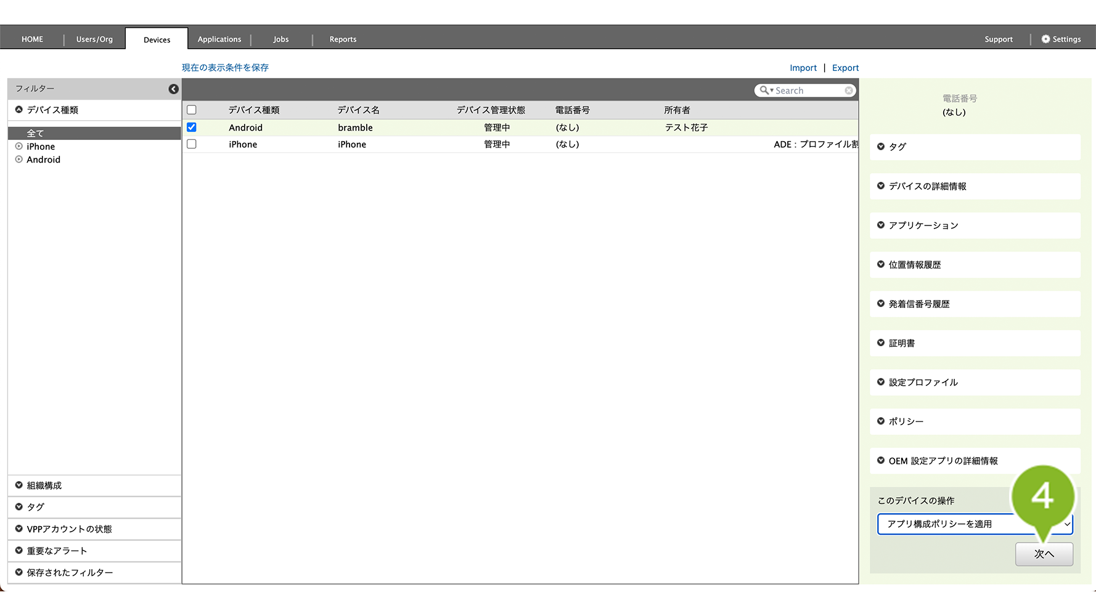This screenshot has height=616, width=1096.
Task: Open the Reports tab
Action: [343, 39]
